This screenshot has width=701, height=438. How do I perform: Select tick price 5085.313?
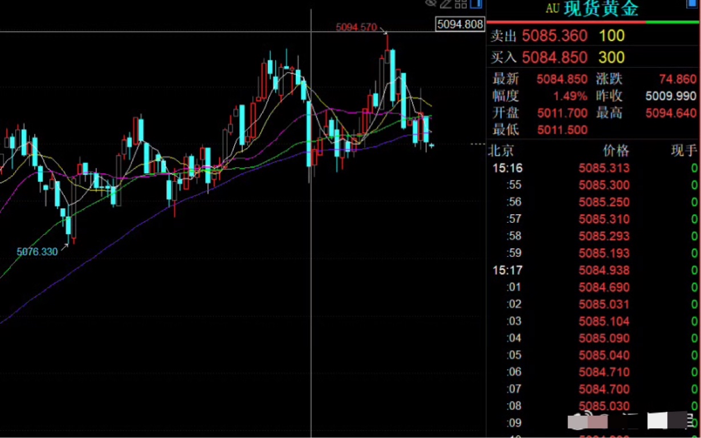click(x=604, y=168)
